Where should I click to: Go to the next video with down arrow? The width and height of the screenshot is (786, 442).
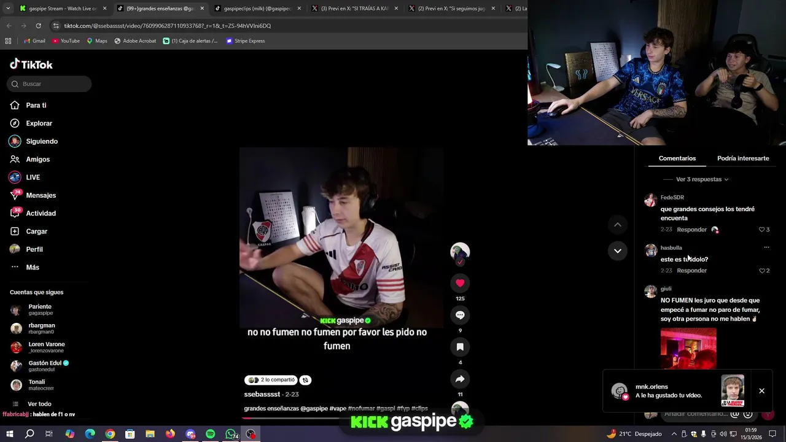pyautogui.click(x=618, y=250)
